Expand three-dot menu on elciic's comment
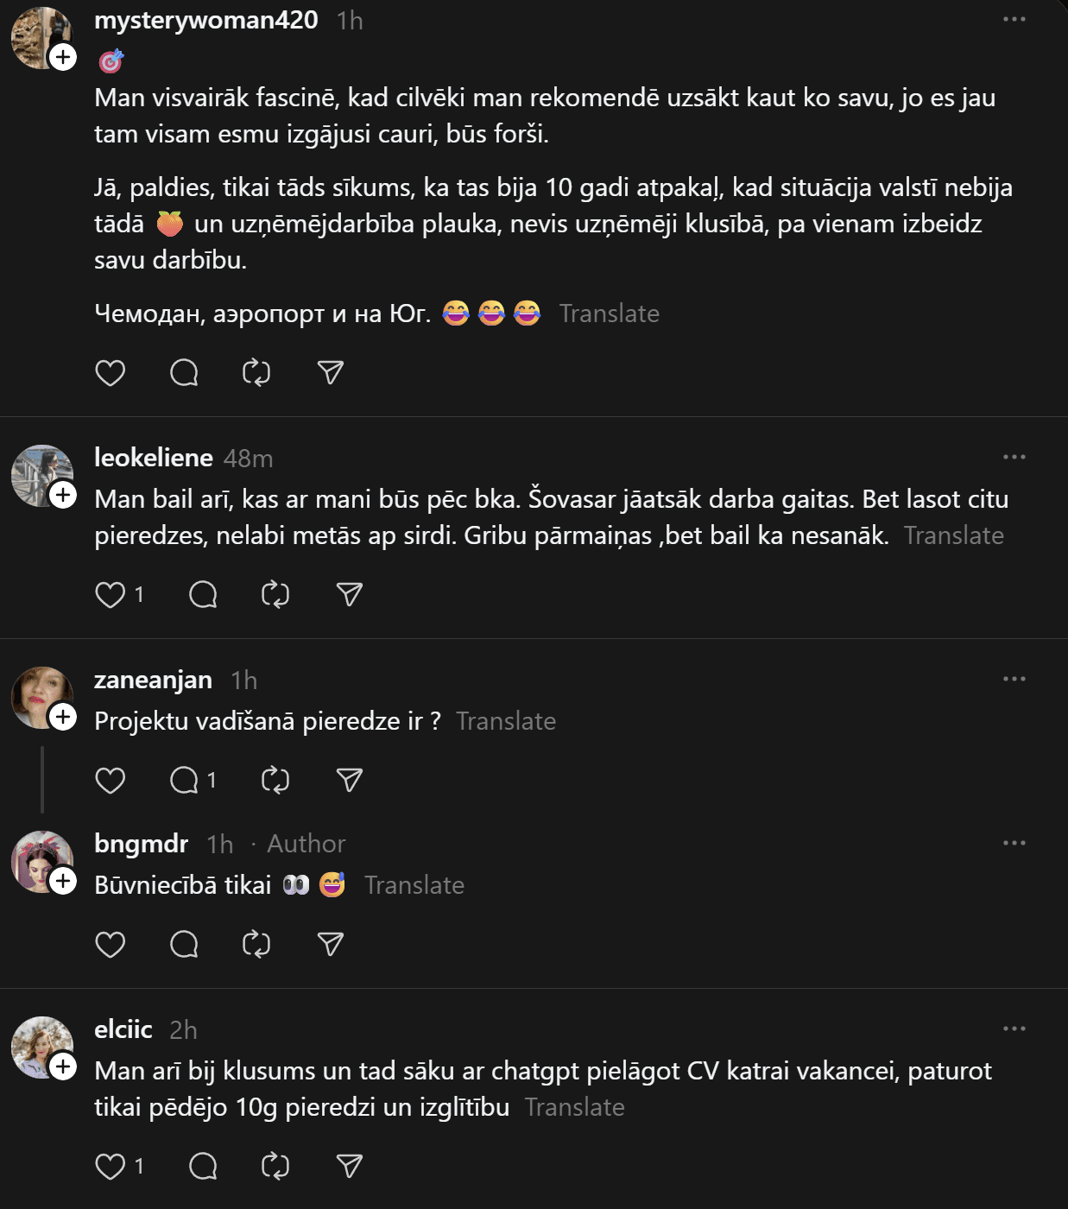Screen dimensions: 1068x1209 pos(1014,1029)
